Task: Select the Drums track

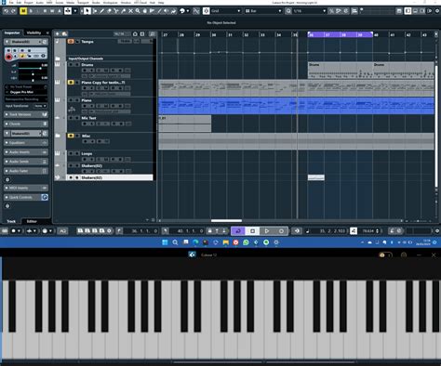Action: [x=87, y=65]
